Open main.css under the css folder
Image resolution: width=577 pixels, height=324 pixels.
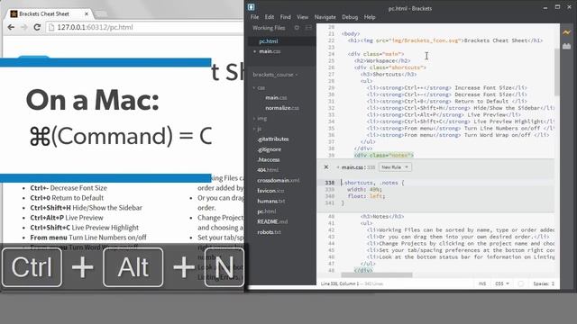click(276, 98)
